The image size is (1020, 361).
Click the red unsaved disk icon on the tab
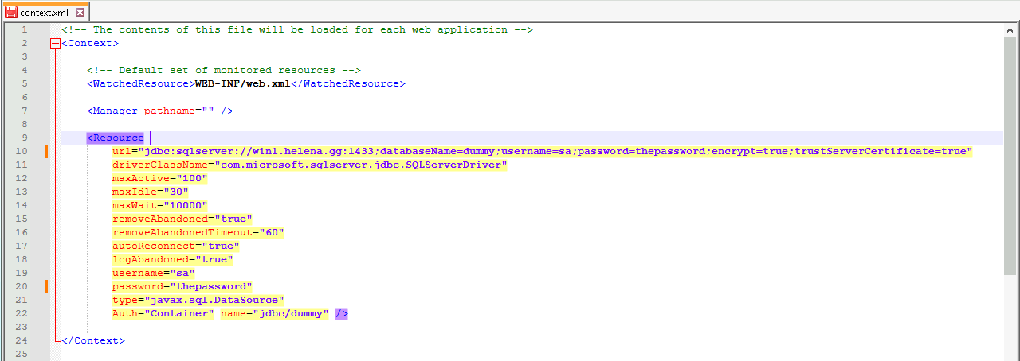(x=11, y=12)
